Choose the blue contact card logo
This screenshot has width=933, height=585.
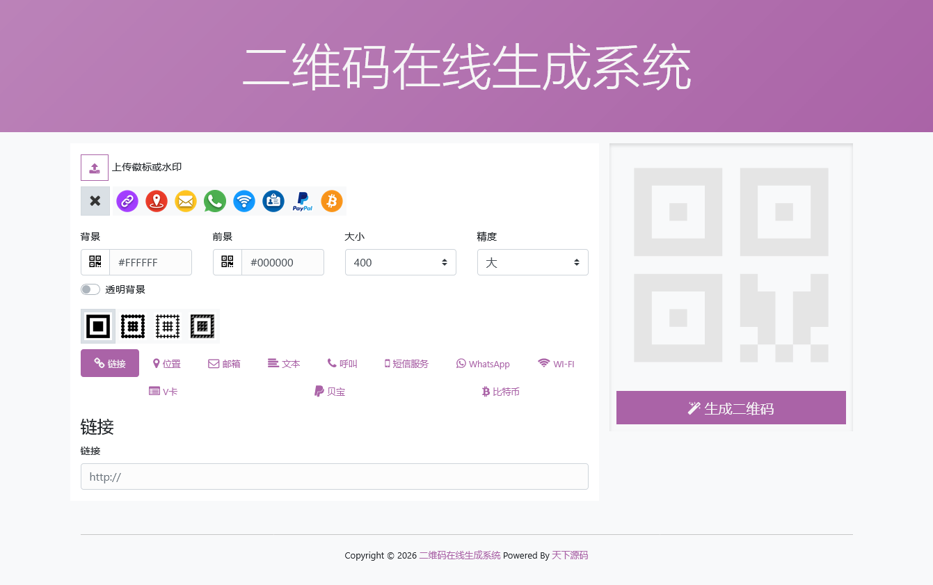[273, 201]
